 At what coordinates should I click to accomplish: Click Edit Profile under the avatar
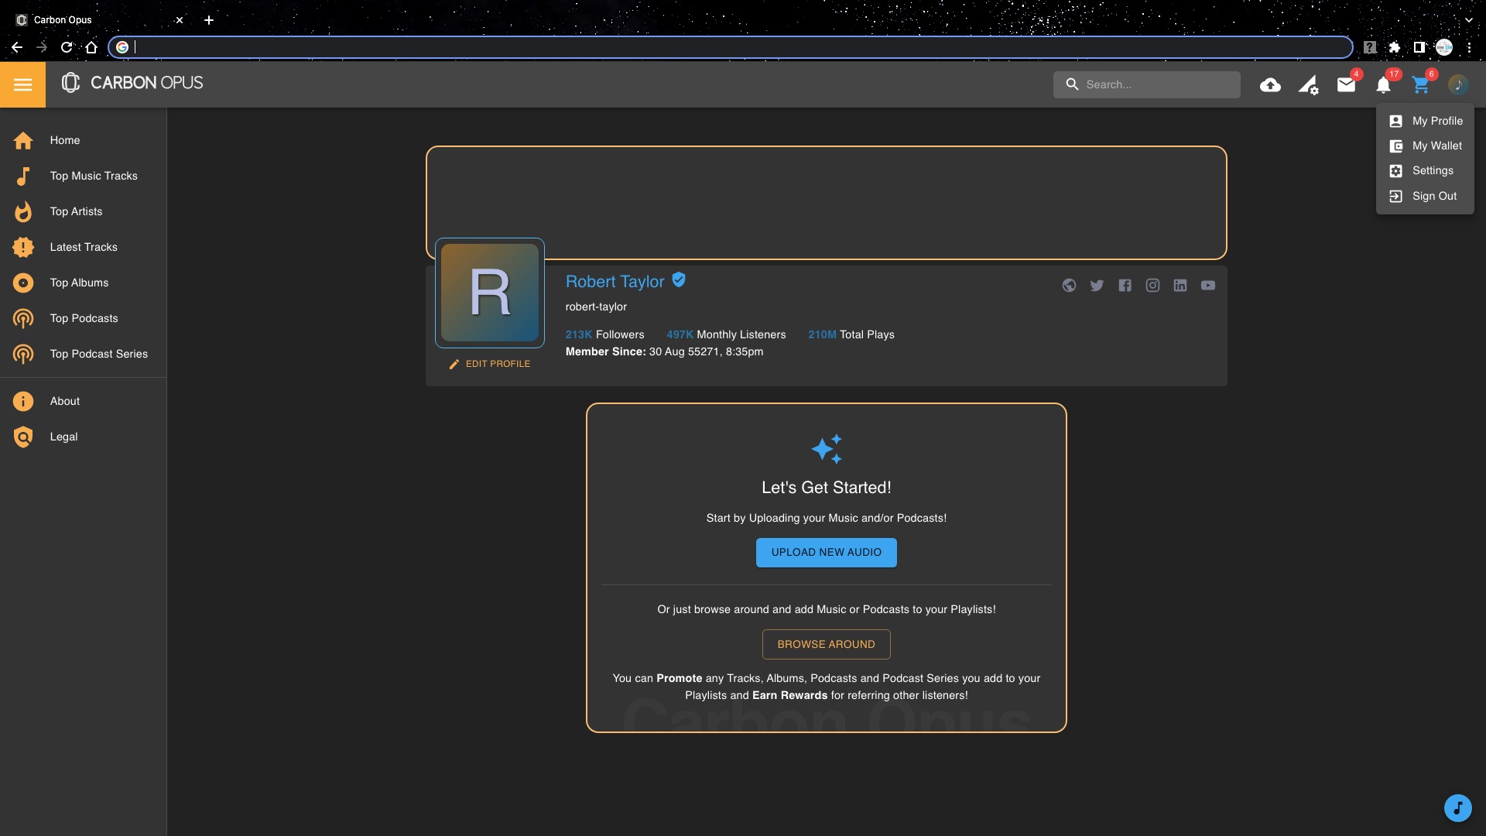(491, 364)
